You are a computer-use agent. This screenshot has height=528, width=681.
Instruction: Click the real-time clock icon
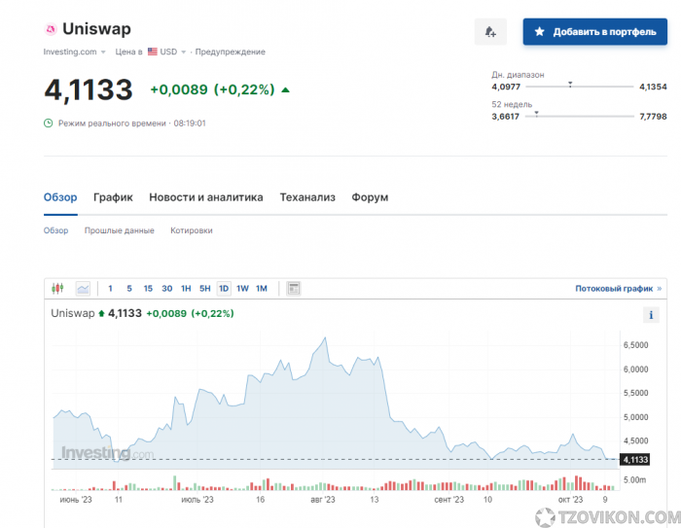pos(49,123)
